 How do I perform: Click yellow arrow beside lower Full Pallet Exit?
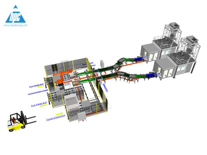click(x=43, y=105)
